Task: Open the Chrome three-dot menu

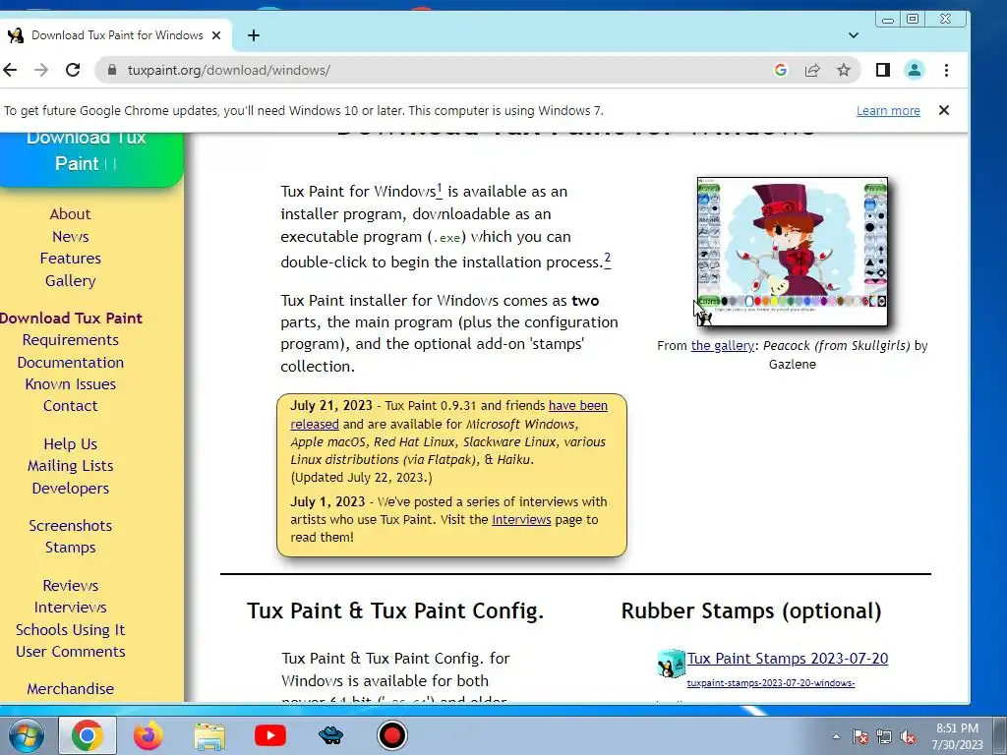Action: click(947, 70)
